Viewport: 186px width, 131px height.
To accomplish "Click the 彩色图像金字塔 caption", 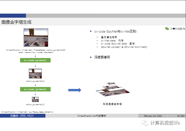I will pyautogui.click(x=112, y=104).
